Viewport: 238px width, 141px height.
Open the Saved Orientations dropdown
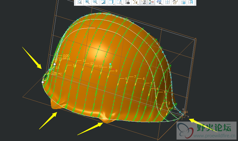tap(119, 2)
